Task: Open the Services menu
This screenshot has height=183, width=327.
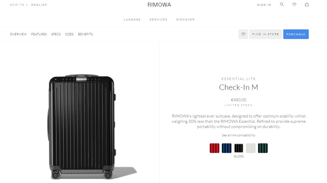Action: pyautogui.click(x=158, y=20)
